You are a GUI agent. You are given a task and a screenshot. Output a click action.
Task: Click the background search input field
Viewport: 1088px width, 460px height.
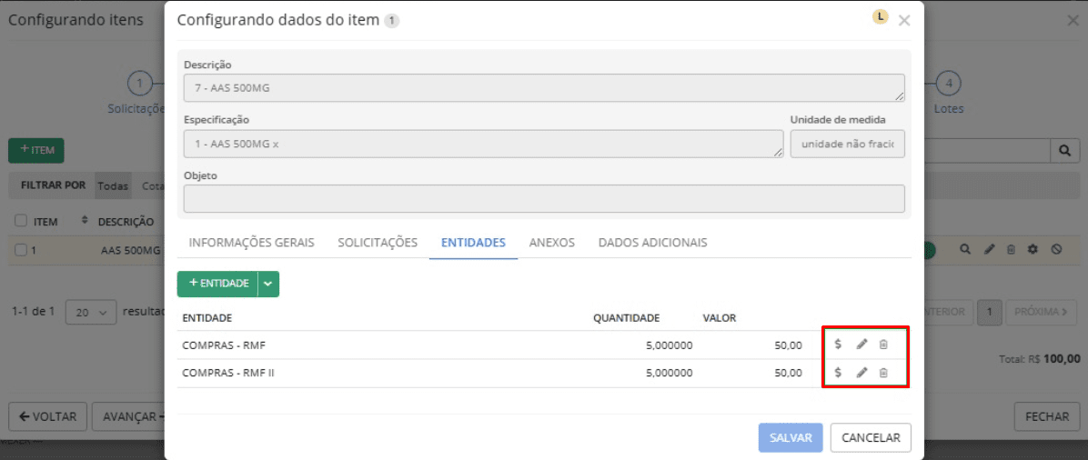pyautogui.click(x=988, y=150)
